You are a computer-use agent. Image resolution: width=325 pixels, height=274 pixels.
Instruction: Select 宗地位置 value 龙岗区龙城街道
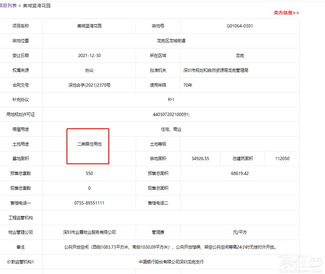coord(171,41)
